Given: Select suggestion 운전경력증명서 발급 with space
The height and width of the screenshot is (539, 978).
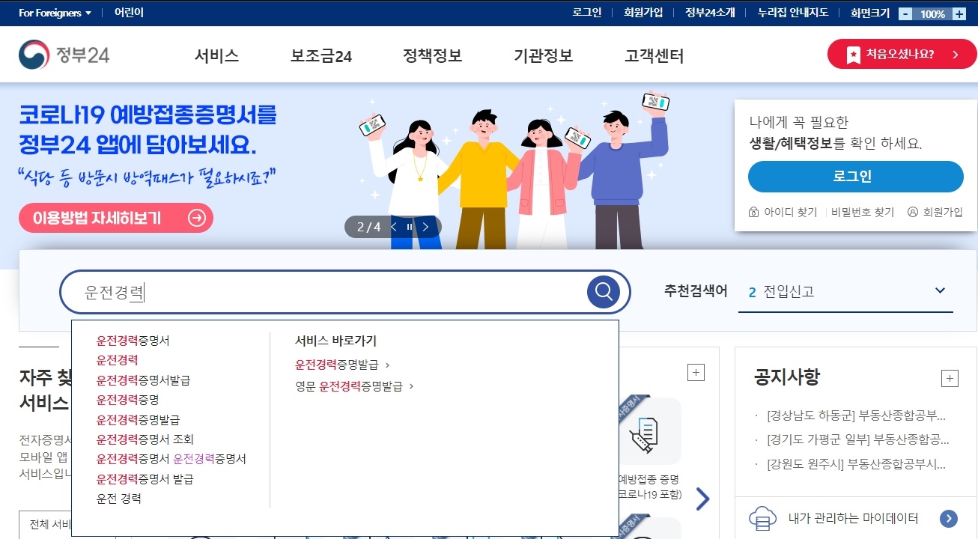Looking at the screenshot, I should point(145,479).
